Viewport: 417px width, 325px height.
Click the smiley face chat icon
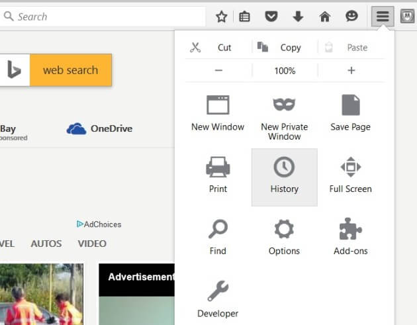pos(351,17)
